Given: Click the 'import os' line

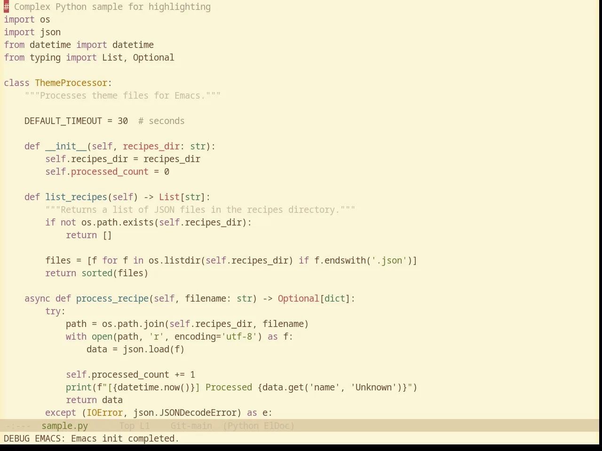Looking at the screenshot, I should 27,19.
